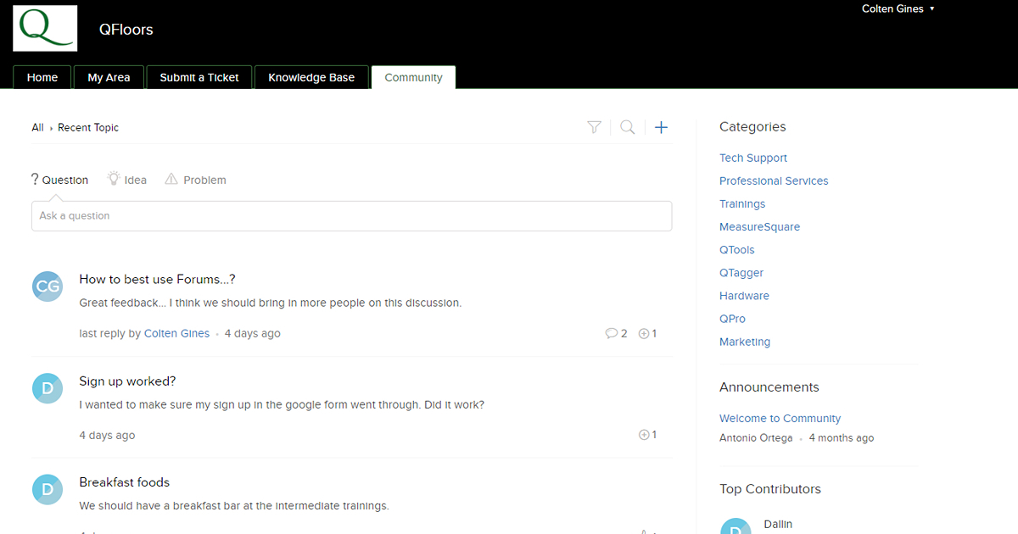Open Hardware category
The image size is (1018, 534).
pyautogui.click(x=744, y=296)
